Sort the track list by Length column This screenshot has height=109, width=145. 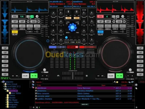pos(127,85)
